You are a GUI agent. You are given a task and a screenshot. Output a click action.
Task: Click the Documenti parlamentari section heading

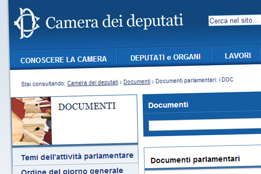pos(195,160)
